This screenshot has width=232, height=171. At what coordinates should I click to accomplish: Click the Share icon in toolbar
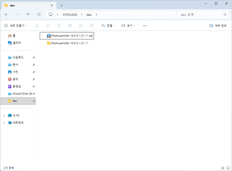[x=81, y=26]
